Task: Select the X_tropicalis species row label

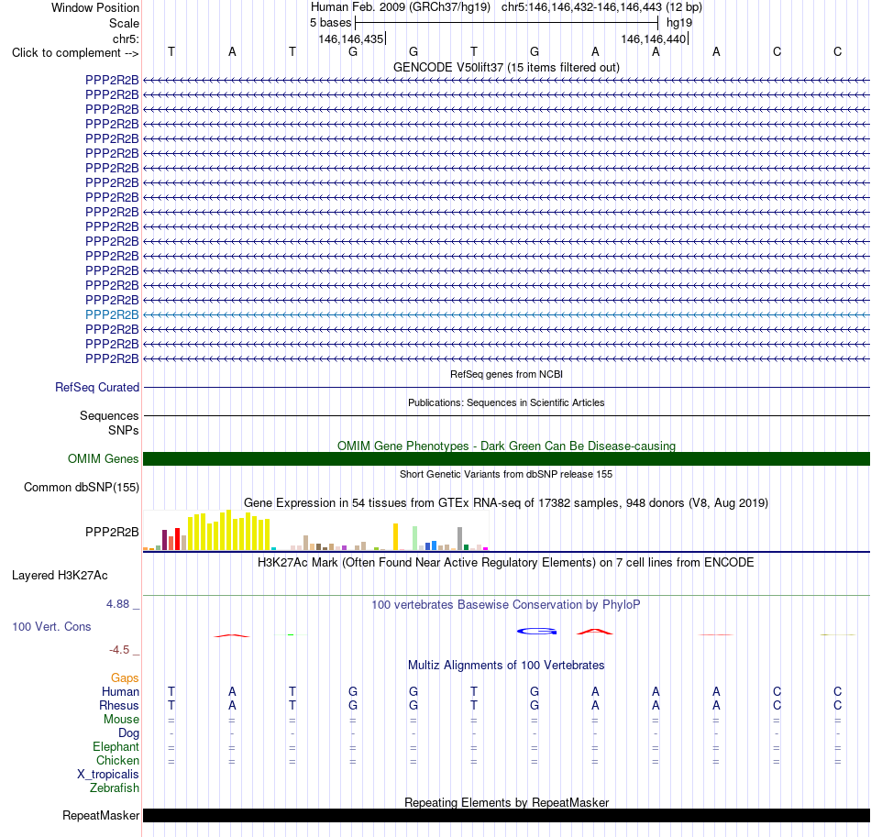Action: [x=108, y=775]
